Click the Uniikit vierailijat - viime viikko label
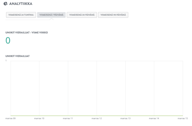192x126 pixels. click(27, 33)
